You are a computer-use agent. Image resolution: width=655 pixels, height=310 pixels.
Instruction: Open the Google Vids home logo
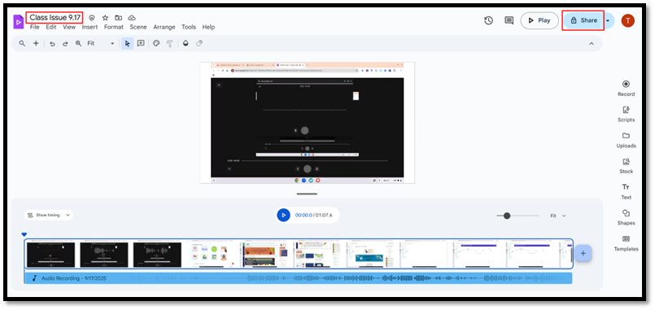click(x=19, y=21)
